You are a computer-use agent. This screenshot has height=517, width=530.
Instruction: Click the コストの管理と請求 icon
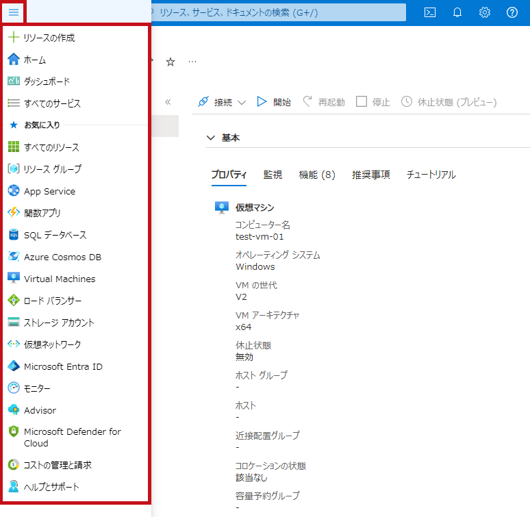pos(14,465)
